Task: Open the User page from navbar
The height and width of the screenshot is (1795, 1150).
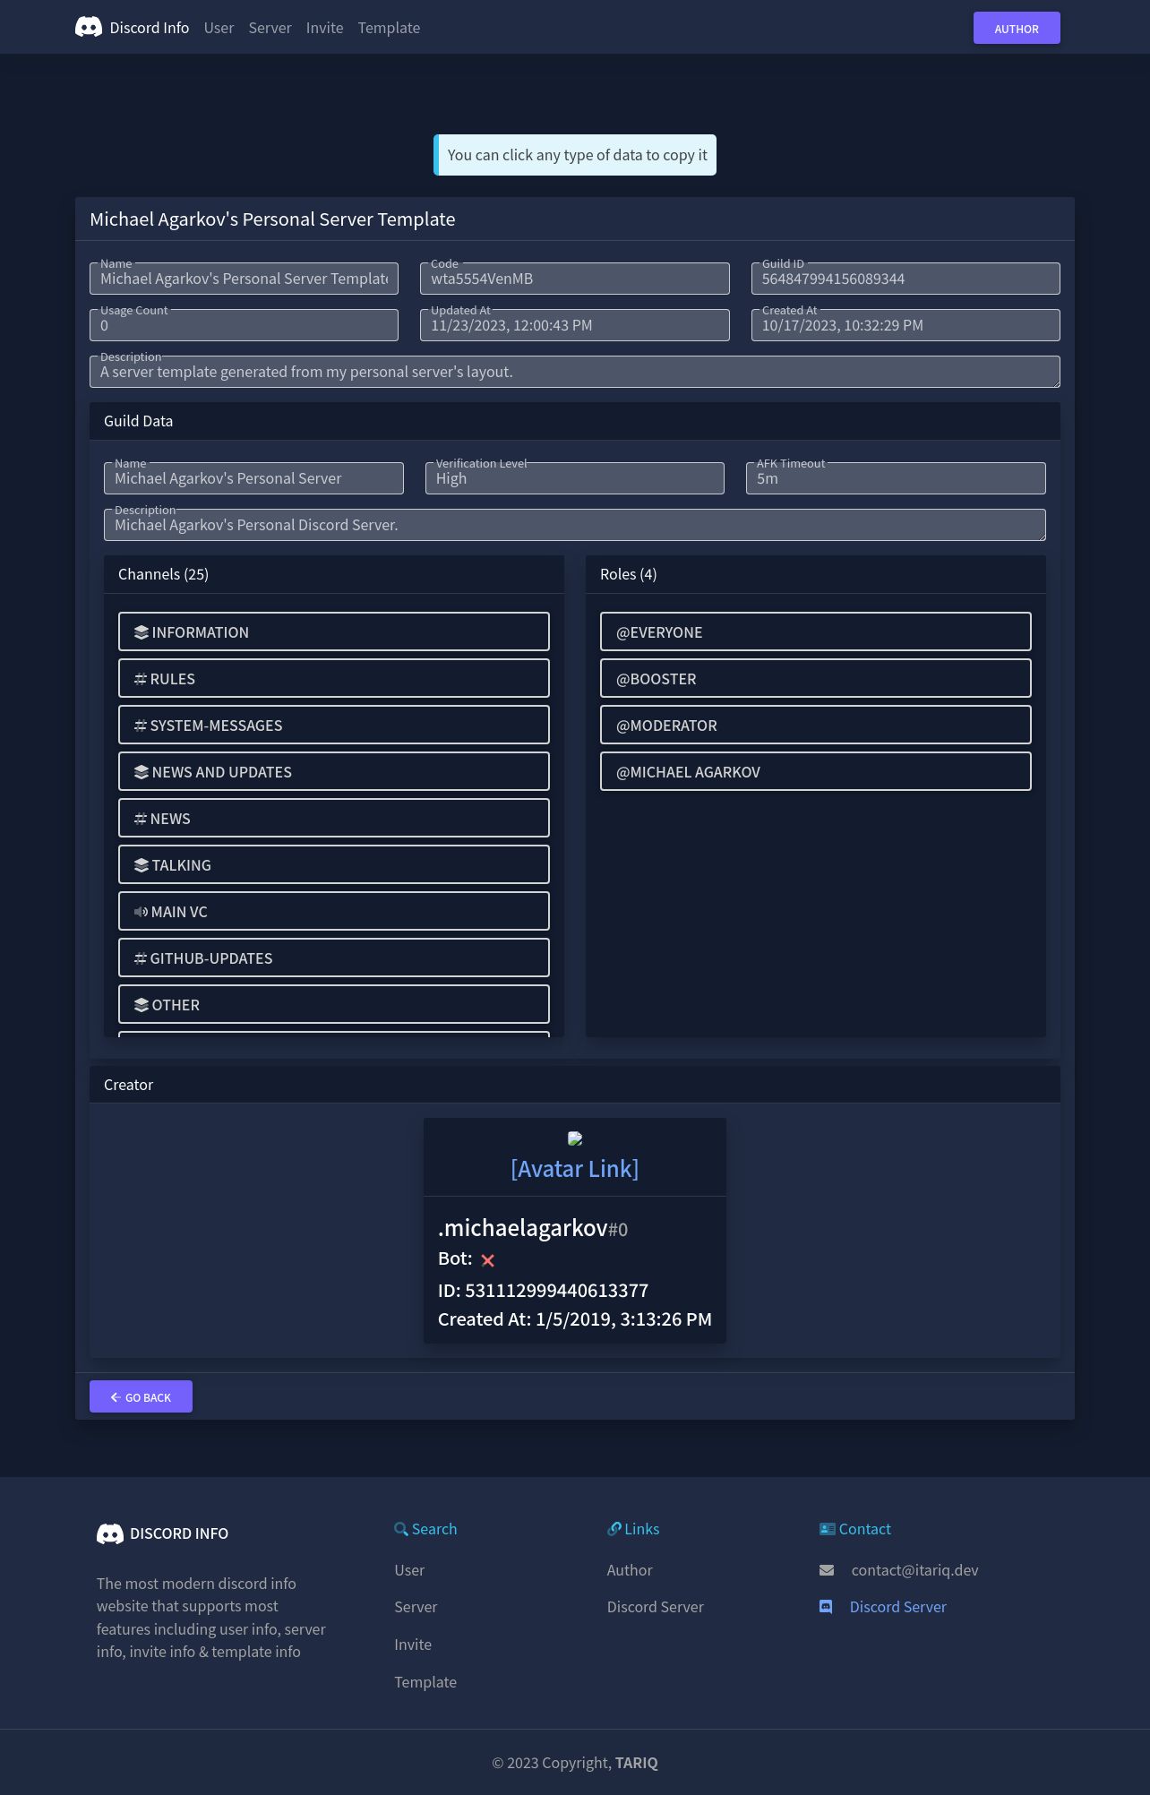Action: pyautogui.click(x=219, y=28)
